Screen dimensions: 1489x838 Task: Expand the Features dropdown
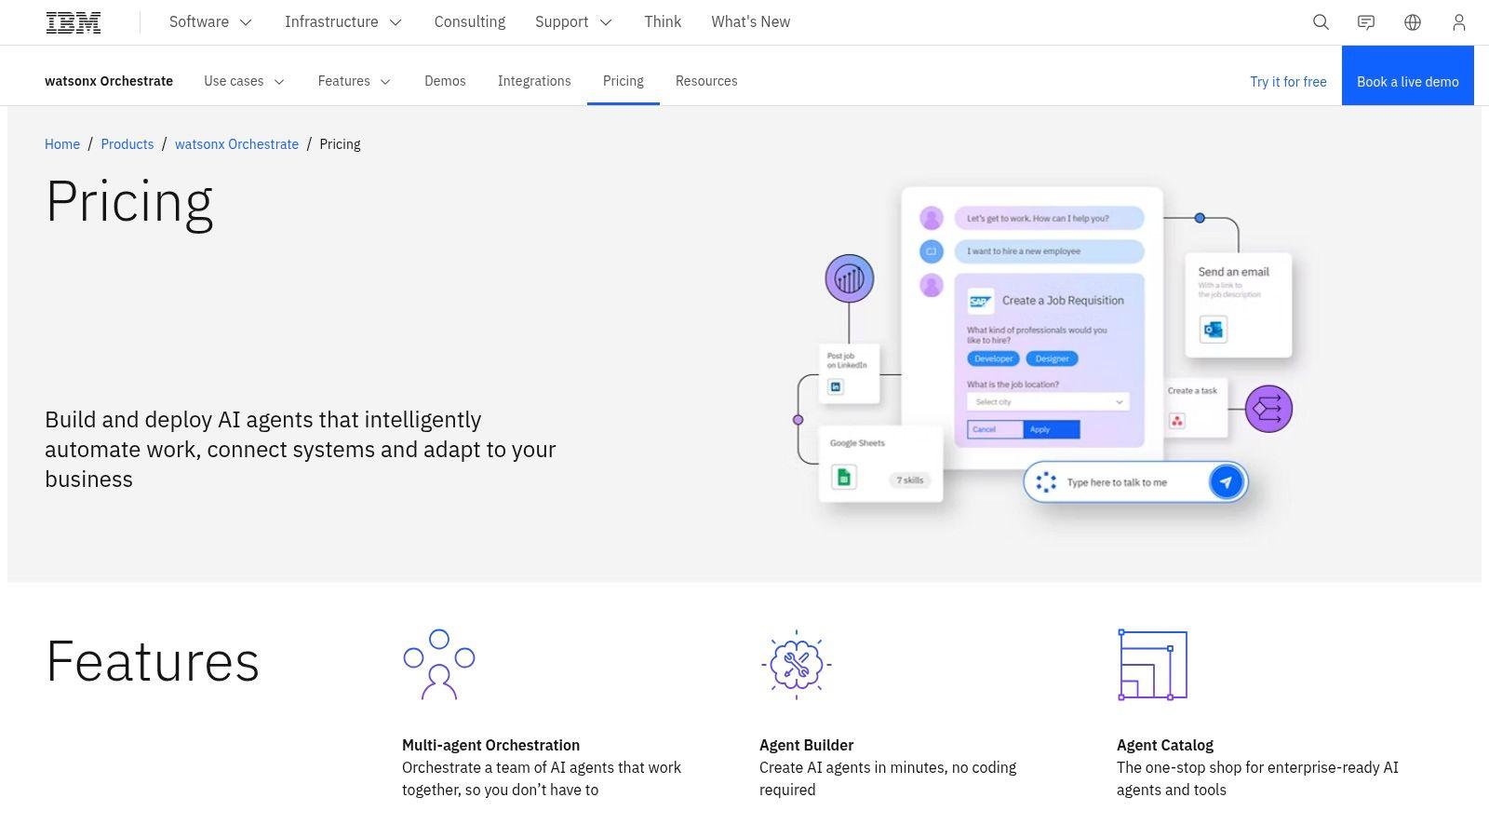tap(355, 81)
